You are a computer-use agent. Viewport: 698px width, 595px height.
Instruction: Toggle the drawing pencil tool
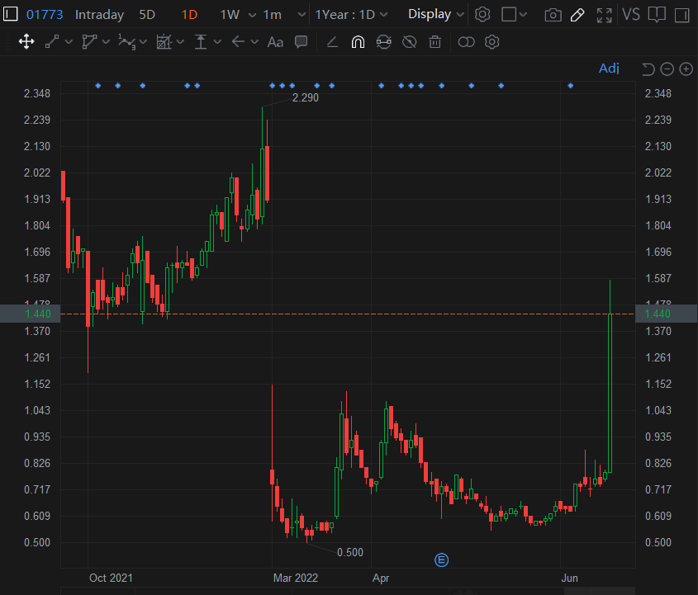tap(577, 15)
